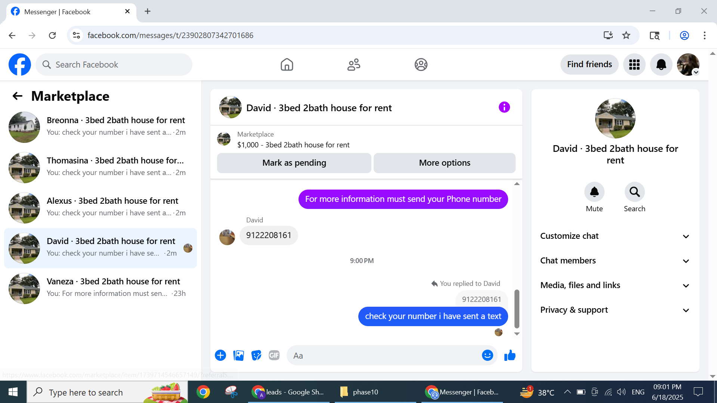
Task: Click Mark as pending button
Action: (294, 163)
